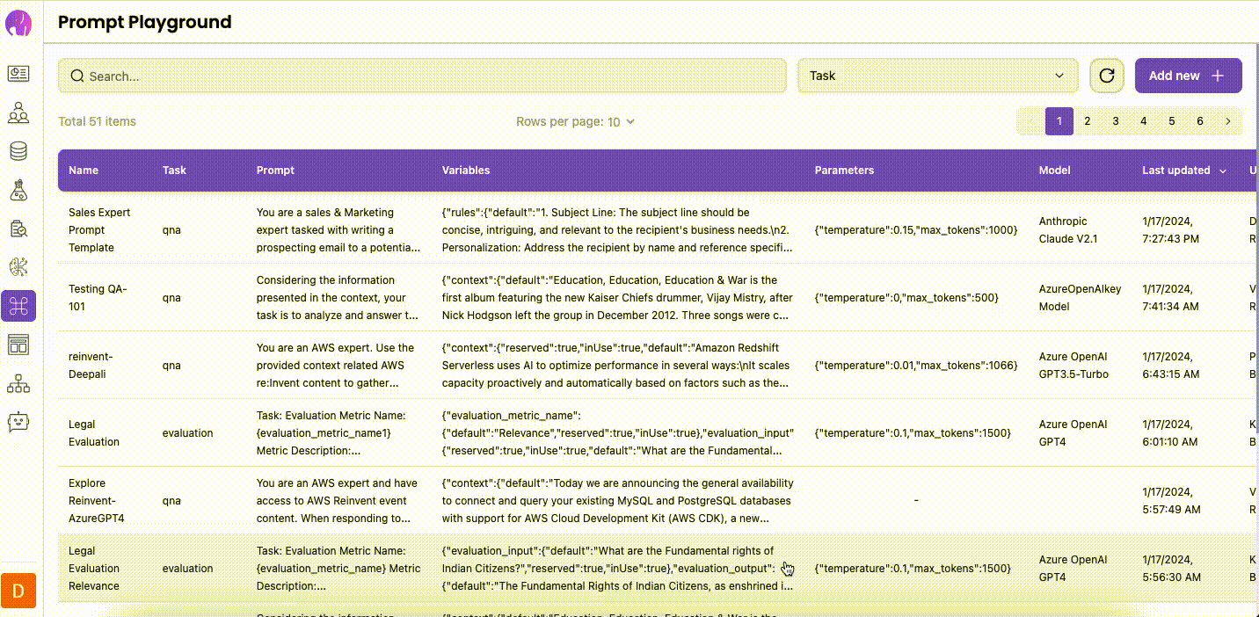1259x617 pixels.
Task: Open the chatbot robot sidebar icon
Action: click(x=18, y=422)
